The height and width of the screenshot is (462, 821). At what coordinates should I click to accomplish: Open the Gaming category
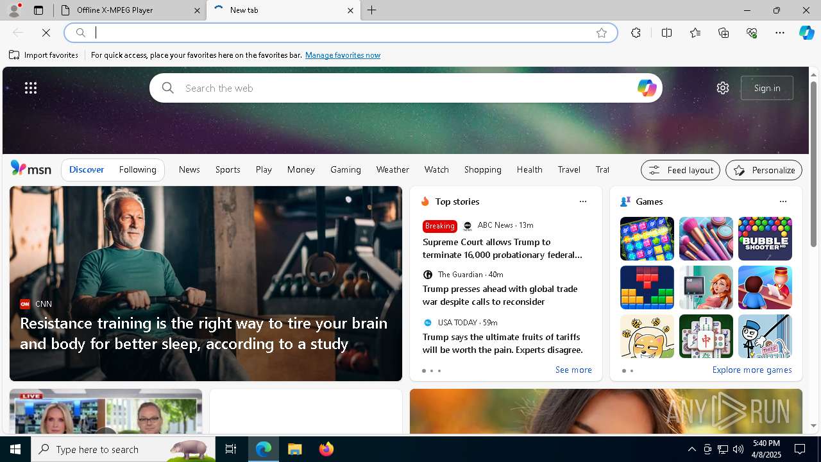(346, 169)
